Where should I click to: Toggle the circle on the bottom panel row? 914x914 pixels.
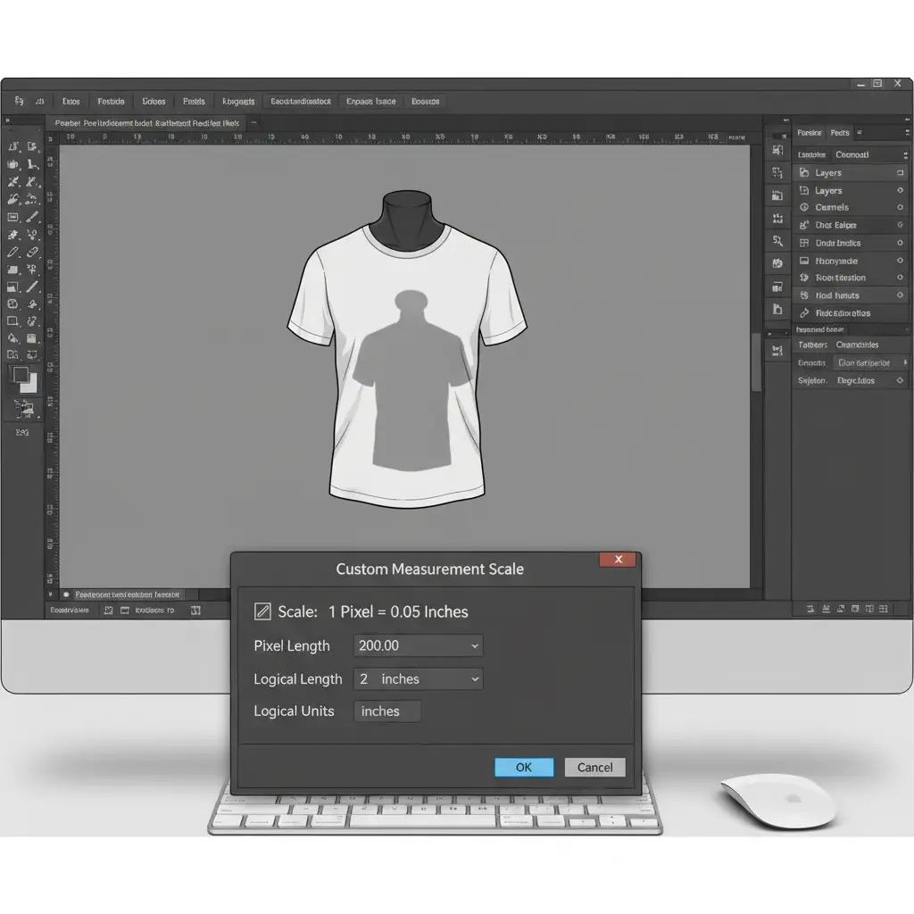point(900,381)
